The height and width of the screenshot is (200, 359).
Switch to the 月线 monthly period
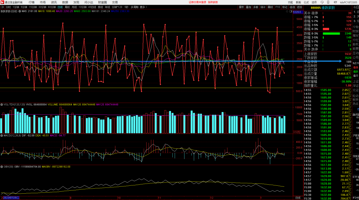pos(74,7)
